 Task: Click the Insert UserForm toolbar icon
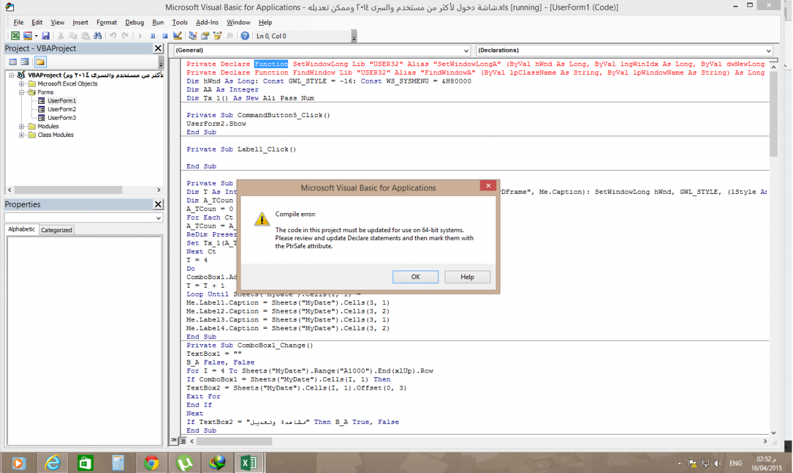[x=28, y=36]
